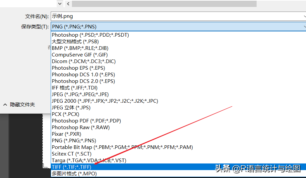
Task: Click the down chevron above 文件名
Action: pos(60,4)
